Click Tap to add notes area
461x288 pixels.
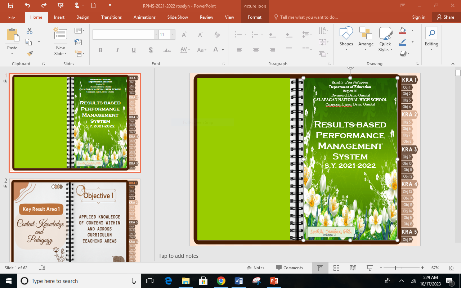pyautogui.click(x=179, y=256)
